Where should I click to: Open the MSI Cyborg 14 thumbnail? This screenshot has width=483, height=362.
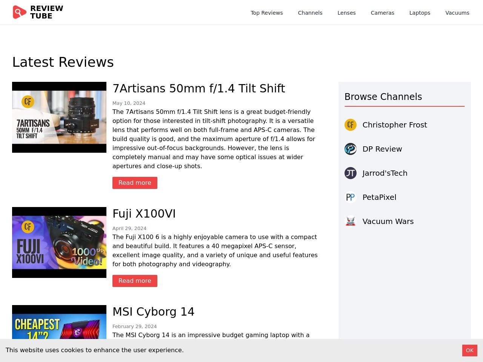[59, 322]
